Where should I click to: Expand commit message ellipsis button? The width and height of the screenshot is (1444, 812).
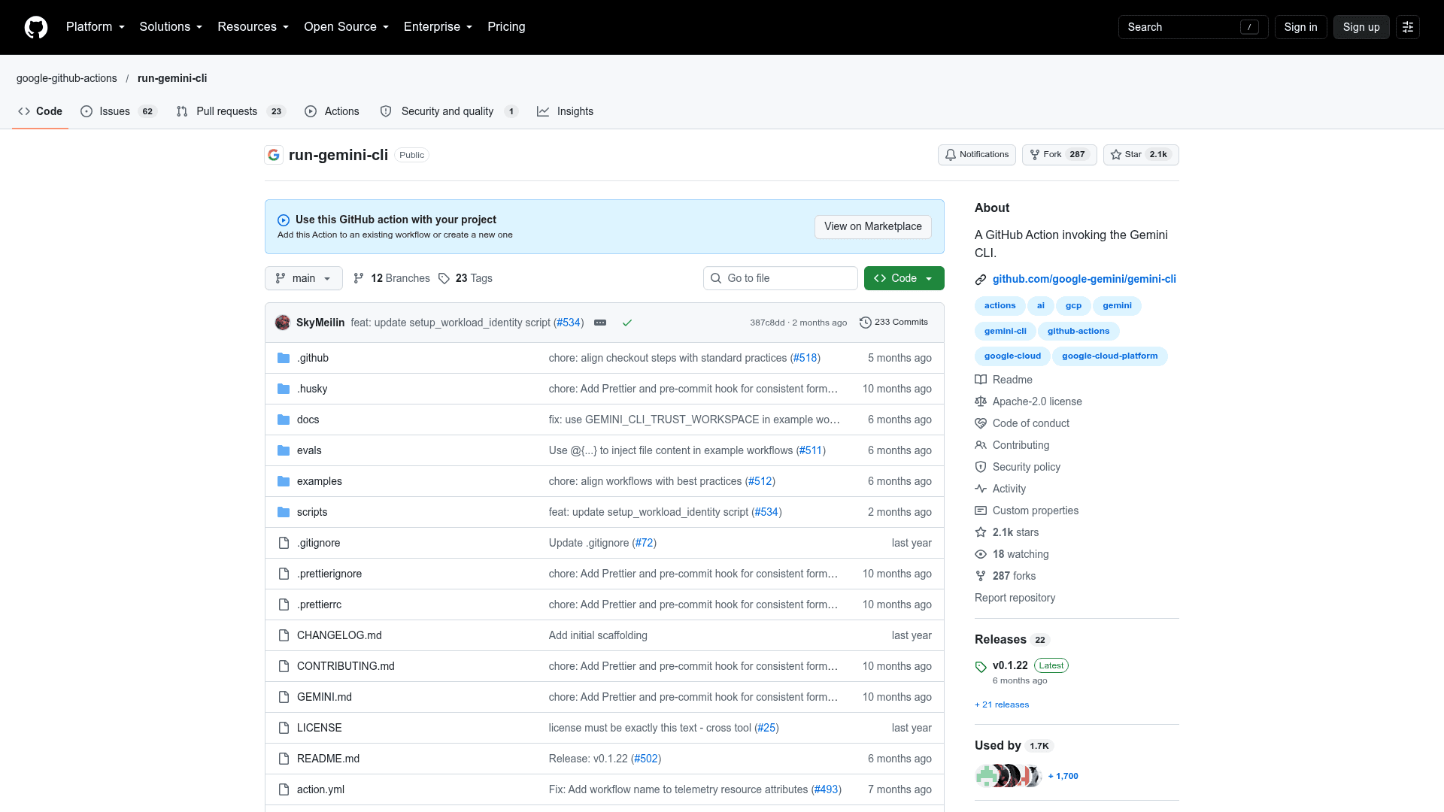click(600, 323)
